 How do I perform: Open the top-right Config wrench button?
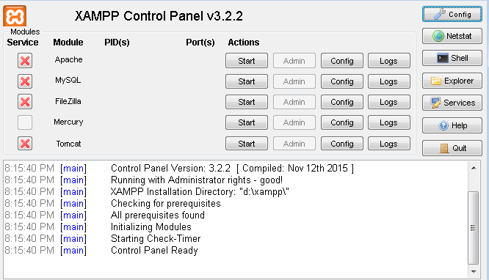pyautogui.click(x=452, y=15)
